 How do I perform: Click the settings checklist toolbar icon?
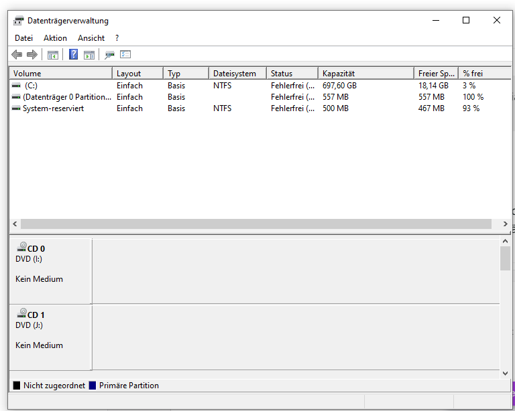click(125, 54)
